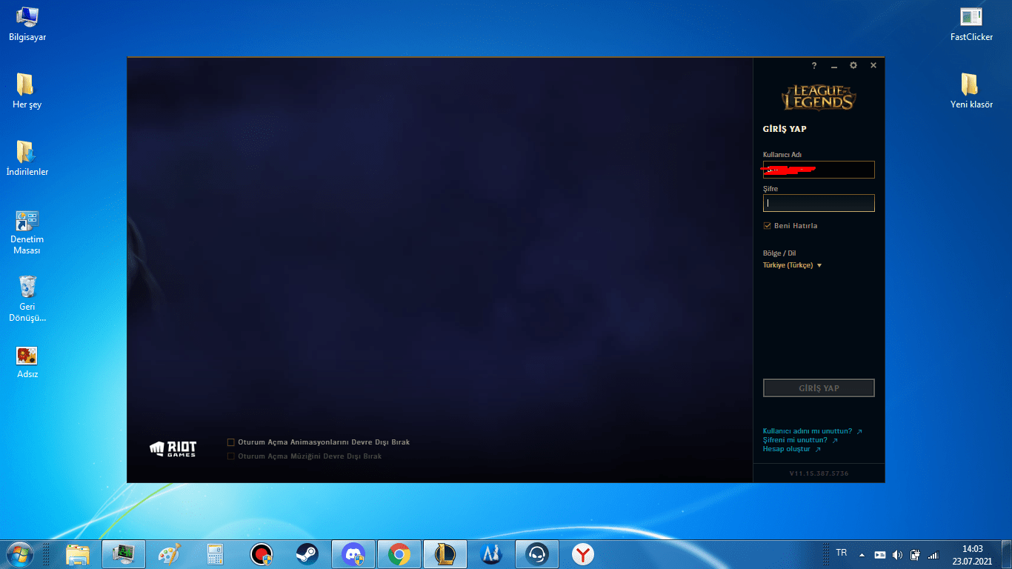Open the resource monitor taskbar icon
Screen dimensions: 1012x569
coord(123,554)
